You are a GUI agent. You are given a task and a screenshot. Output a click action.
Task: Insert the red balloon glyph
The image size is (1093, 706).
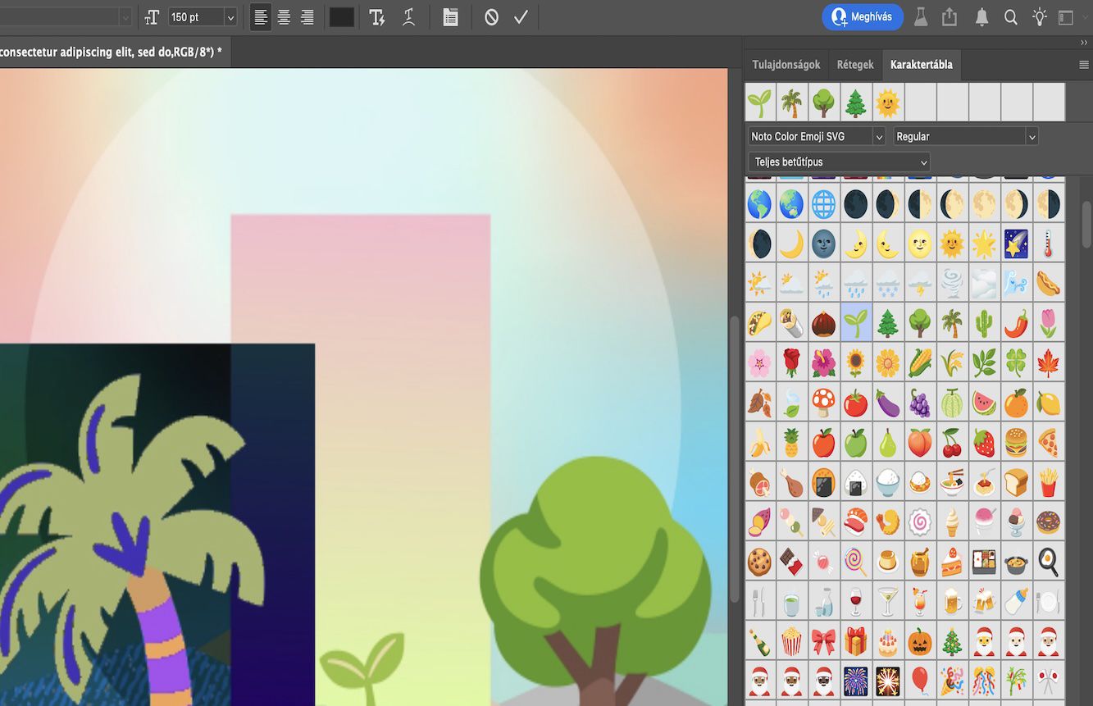920,681
